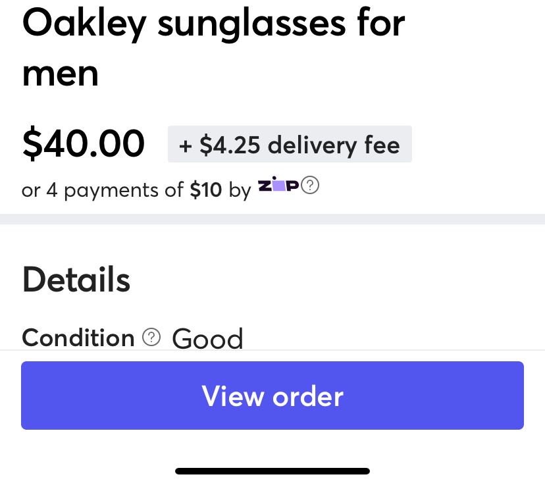Click the bold $10 installment amount
The width and height of the screenshot is (545, 485).
pyautogui.click(x=206, y=191)
